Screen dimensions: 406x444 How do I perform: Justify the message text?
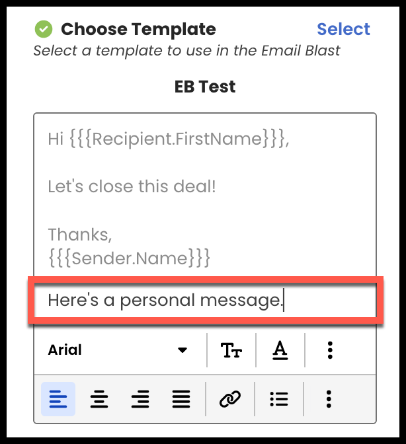click(181, 399)
